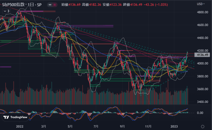Expand the collapsed indicators legend chevron
212x130 pixels.
coord(6,11)
